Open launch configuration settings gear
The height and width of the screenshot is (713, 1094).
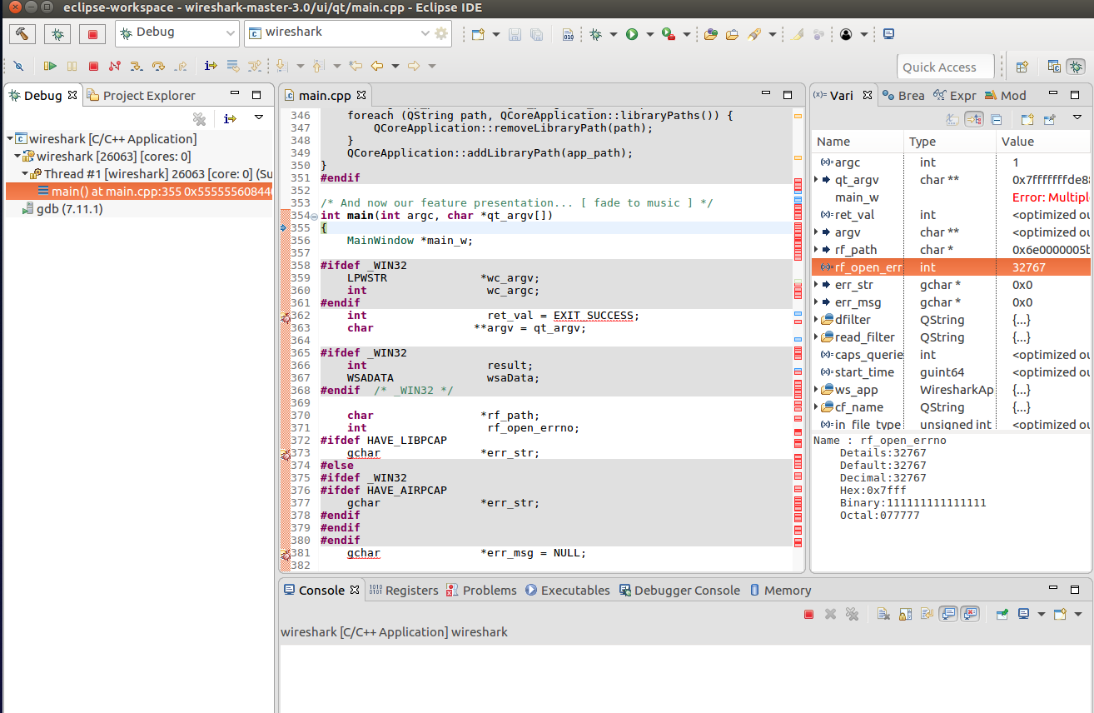click(441, 34)
